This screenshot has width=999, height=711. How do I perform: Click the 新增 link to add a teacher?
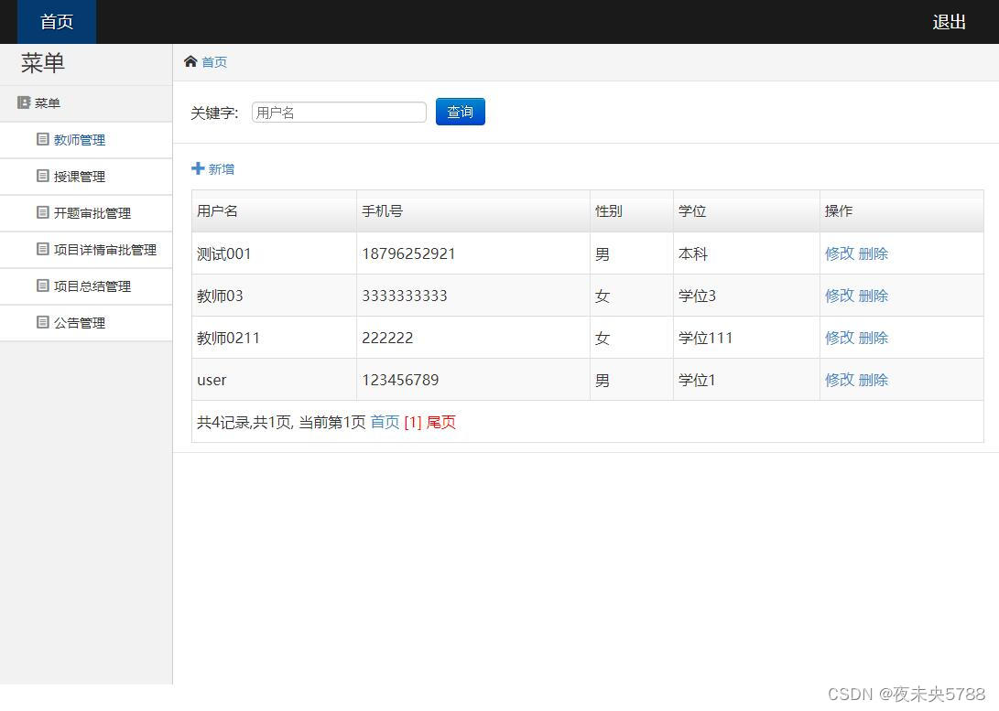tap(221, 169)
